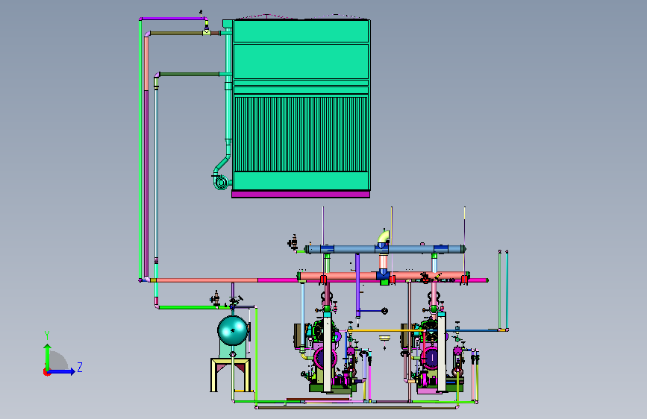
Task: Select the yellow stand under spherical tank
Action: [x=231, y=374]
